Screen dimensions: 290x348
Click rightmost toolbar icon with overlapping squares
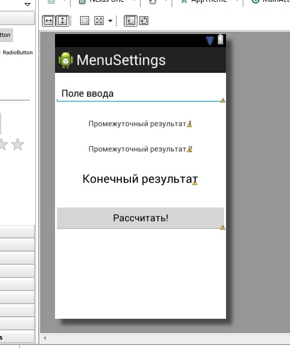[x=144, y=21]
